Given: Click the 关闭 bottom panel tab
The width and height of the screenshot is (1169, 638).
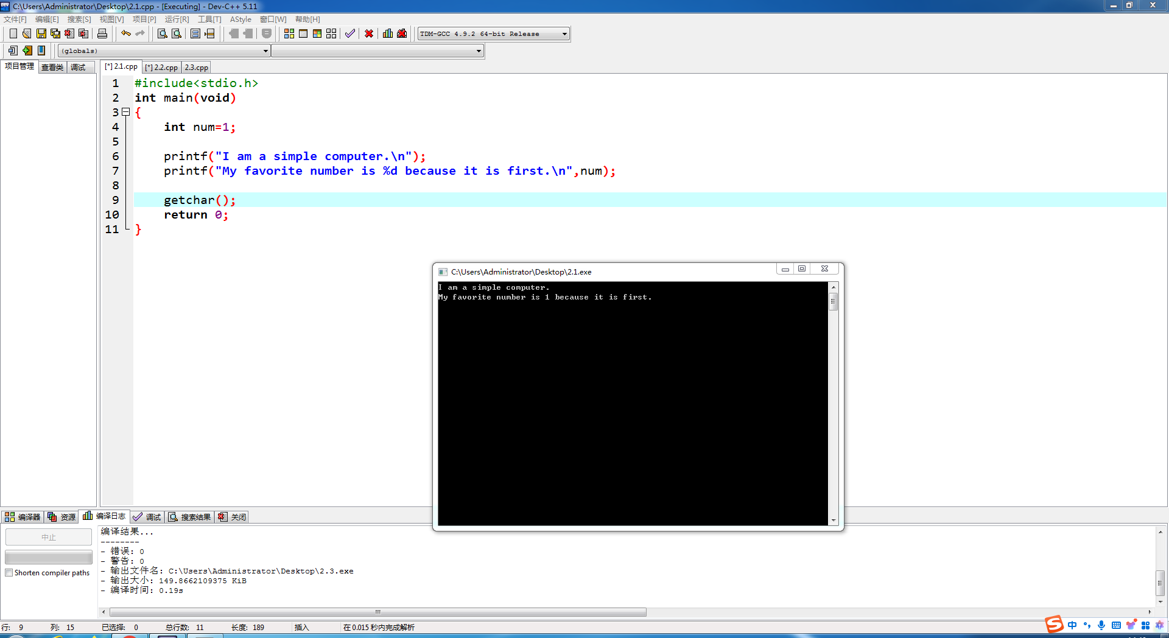Looking at the screenshot, I should 232,517.
